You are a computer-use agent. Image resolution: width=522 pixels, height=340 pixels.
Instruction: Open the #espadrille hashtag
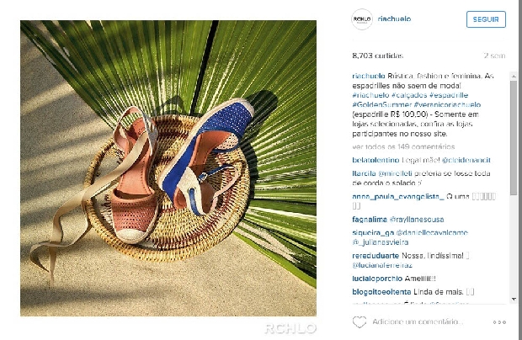(449, 95)
